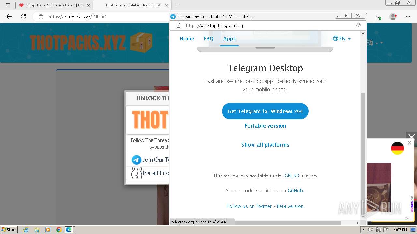This screenshot has height=234, width=417.
Task: Launch Google Chrome from the taskbar
Action: tap(59, 230)
